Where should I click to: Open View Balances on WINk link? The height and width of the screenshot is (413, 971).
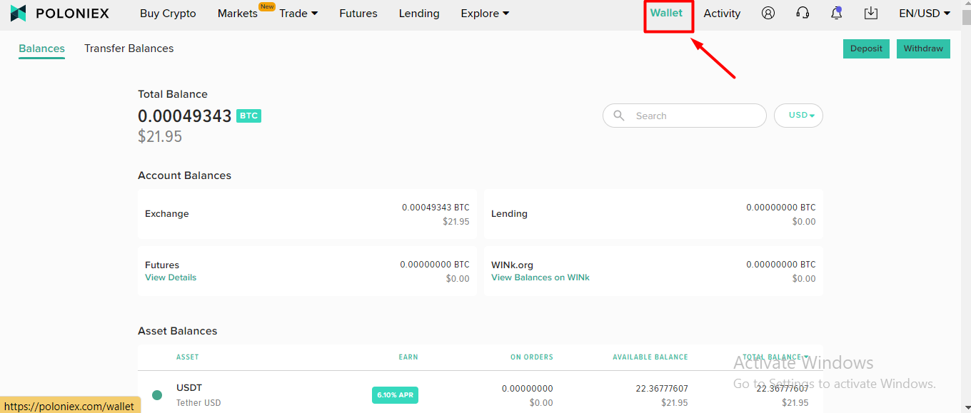click(x=540, y=277)
